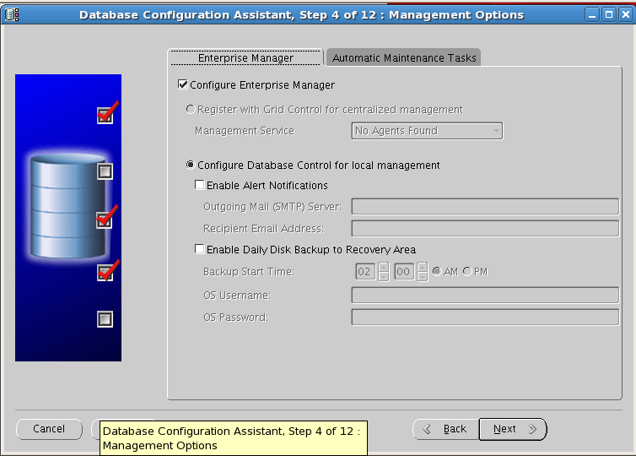The width and height of the screenshot is (636, 456).
Task: Maximize the Database Configuration Assistant window
Action: [x=609, y=14]
